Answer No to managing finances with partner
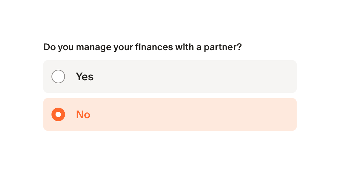The image size is (340, 174). pyautogui.click(x=58, y=114)
